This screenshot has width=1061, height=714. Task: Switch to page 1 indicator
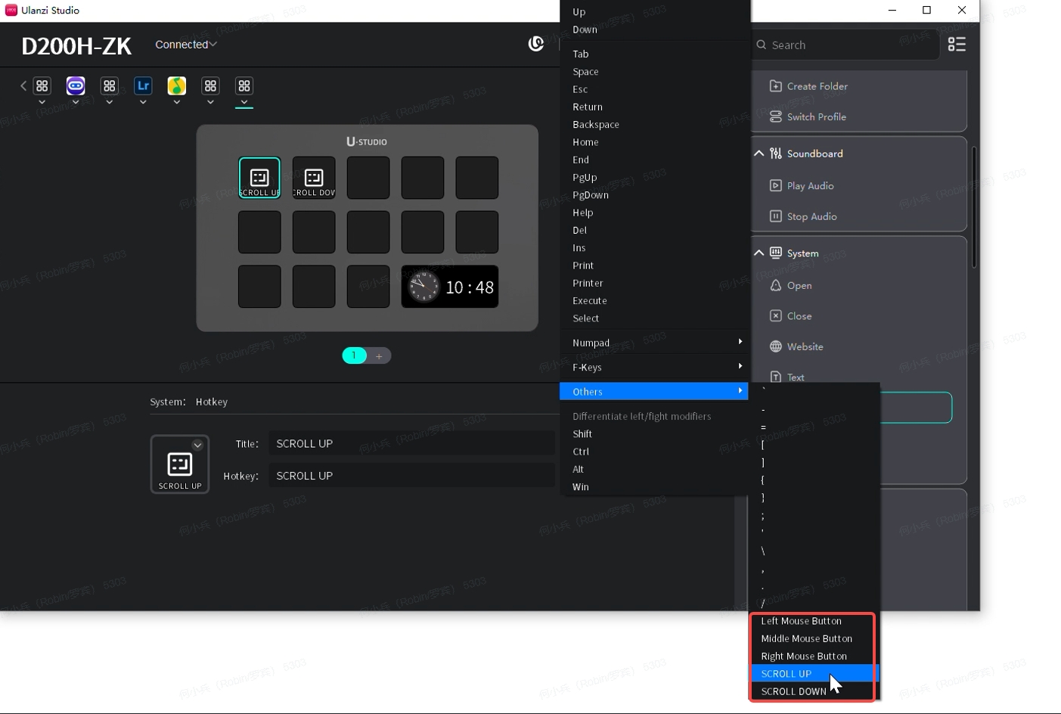(354, 356)
